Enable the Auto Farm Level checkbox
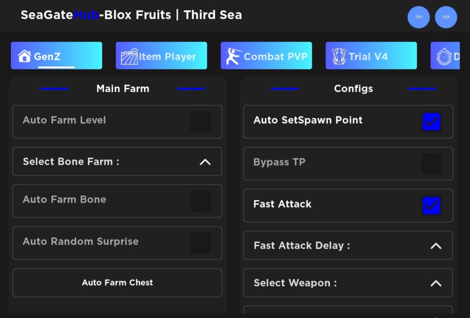470x318 pixels. pos(200,122)
